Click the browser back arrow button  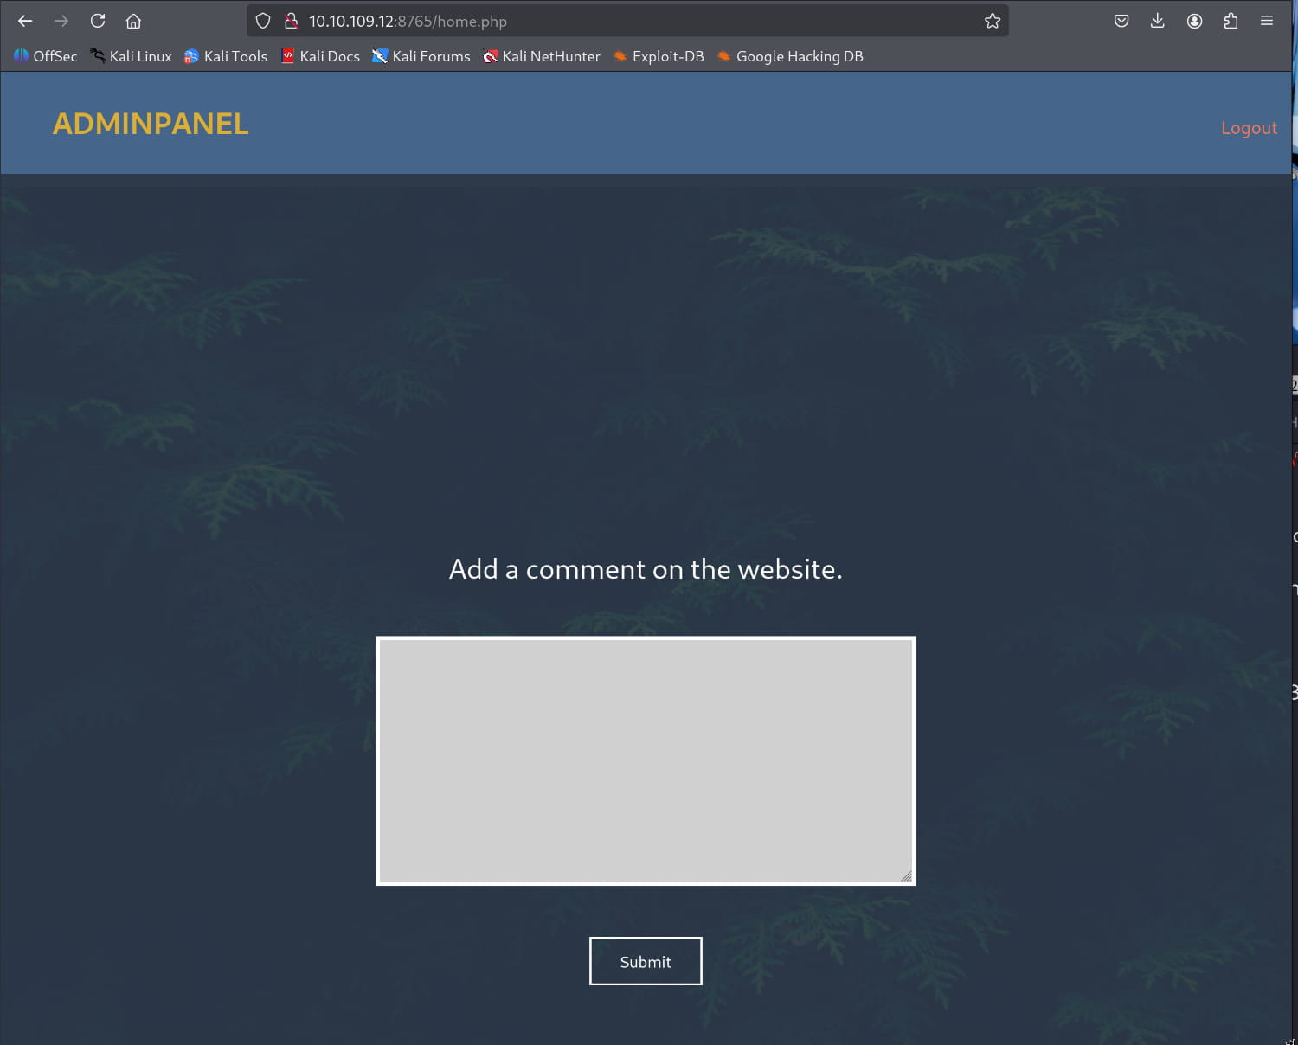click(25, 21)
